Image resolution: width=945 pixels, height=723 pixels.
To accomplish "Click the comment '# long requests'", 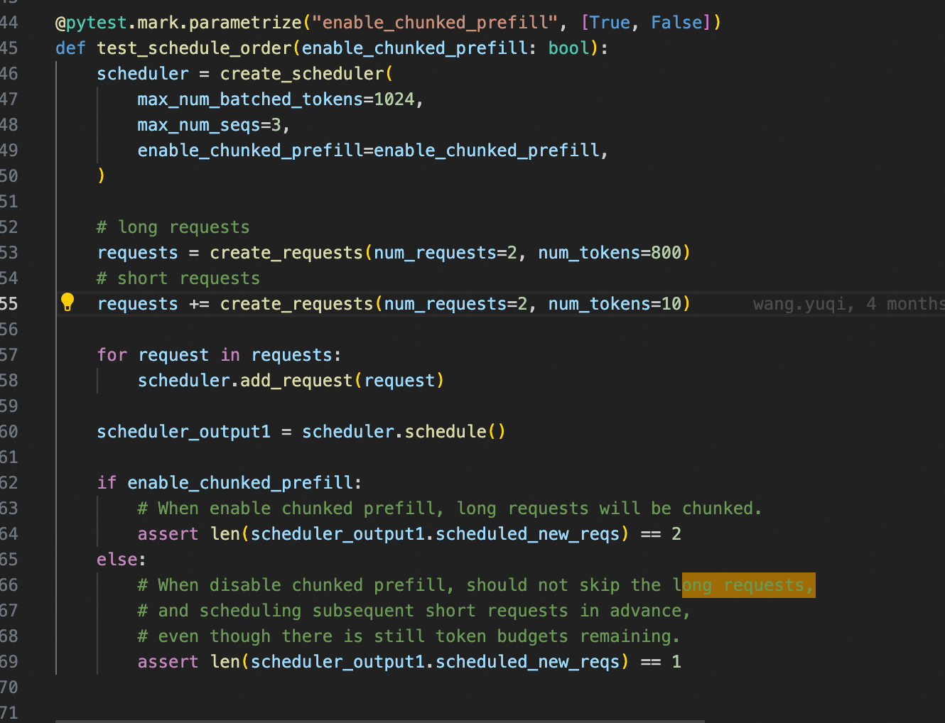I will click(173, 227).
